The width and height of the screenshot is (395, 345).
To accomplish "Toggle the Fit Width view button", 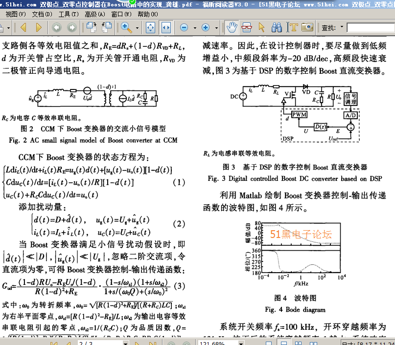I will pyautogui.click(x=166, y=27).
